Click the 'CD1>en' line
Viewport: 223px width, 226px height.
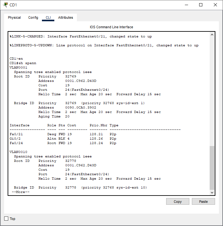coord(16,59)
